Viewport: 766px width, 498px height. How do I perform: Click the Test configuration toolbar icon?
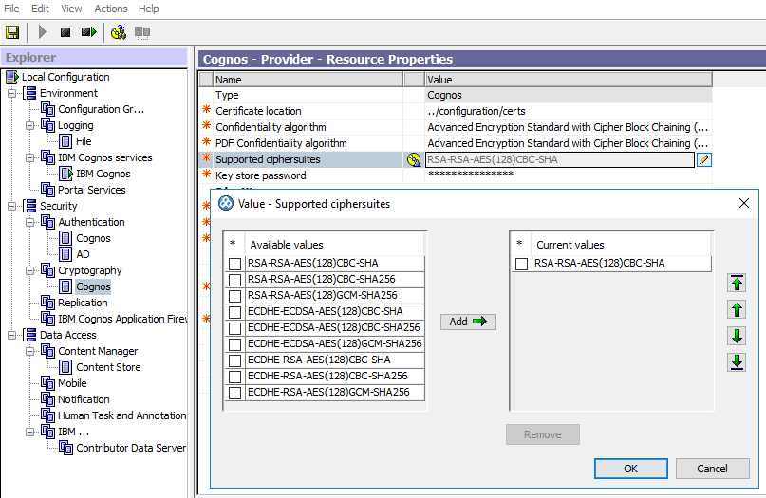click(x=119, y=32)
